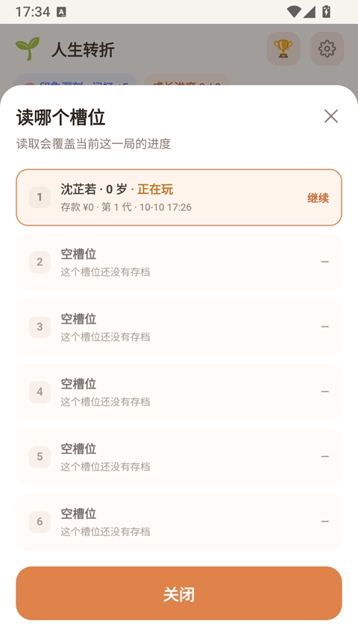Tap the green sprout app logo
The image size is (358, 636).
pyautogui.click(x=28, y=48)
